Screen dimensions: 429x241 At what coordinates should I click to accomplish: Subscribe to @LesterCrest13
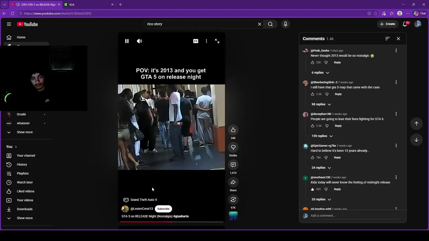point(163,209)
